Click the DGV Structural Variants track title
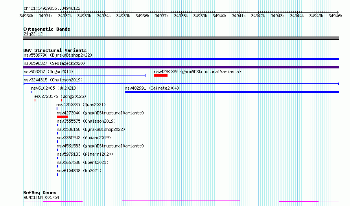This screenshot has width=350, height=206. 55,50
